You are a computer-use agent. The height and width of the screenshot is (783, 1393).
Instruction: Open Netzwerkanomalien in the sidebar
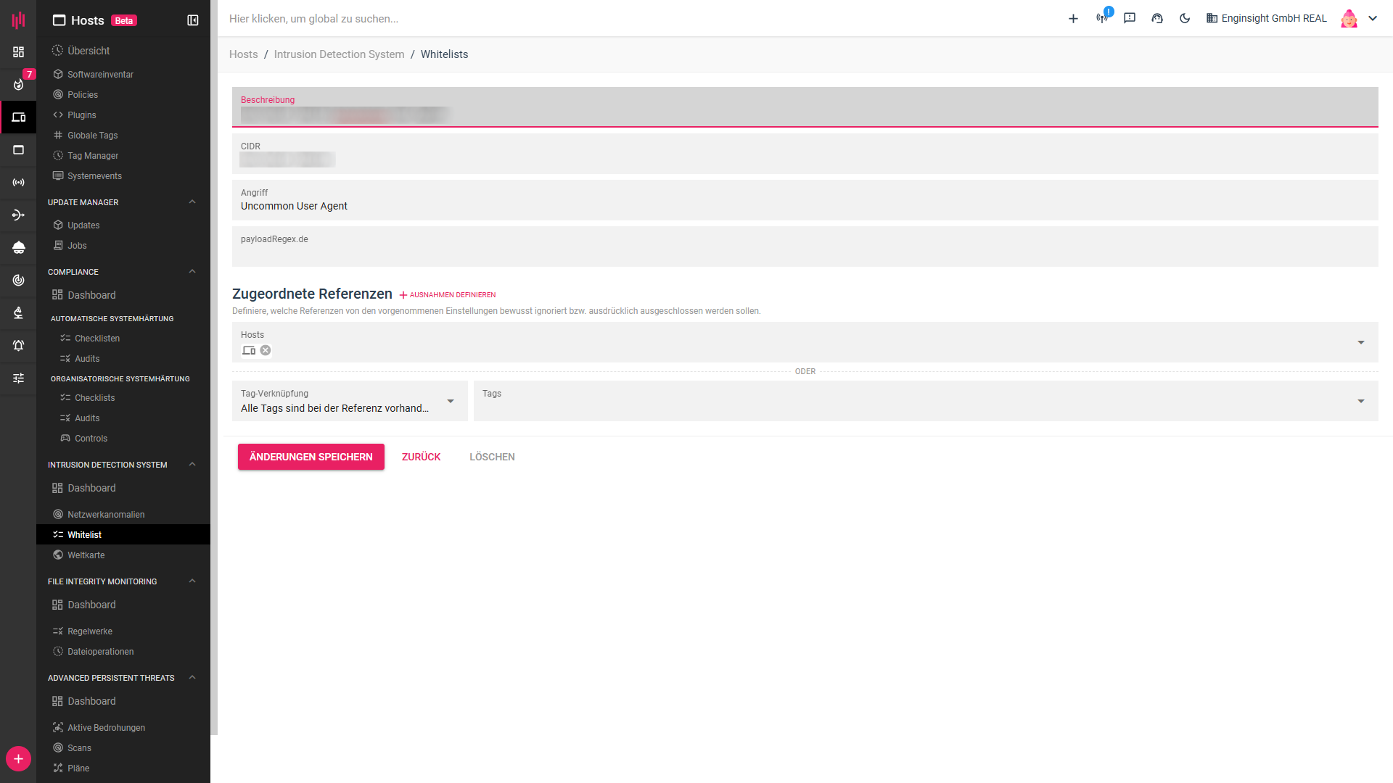coord(106,515)
